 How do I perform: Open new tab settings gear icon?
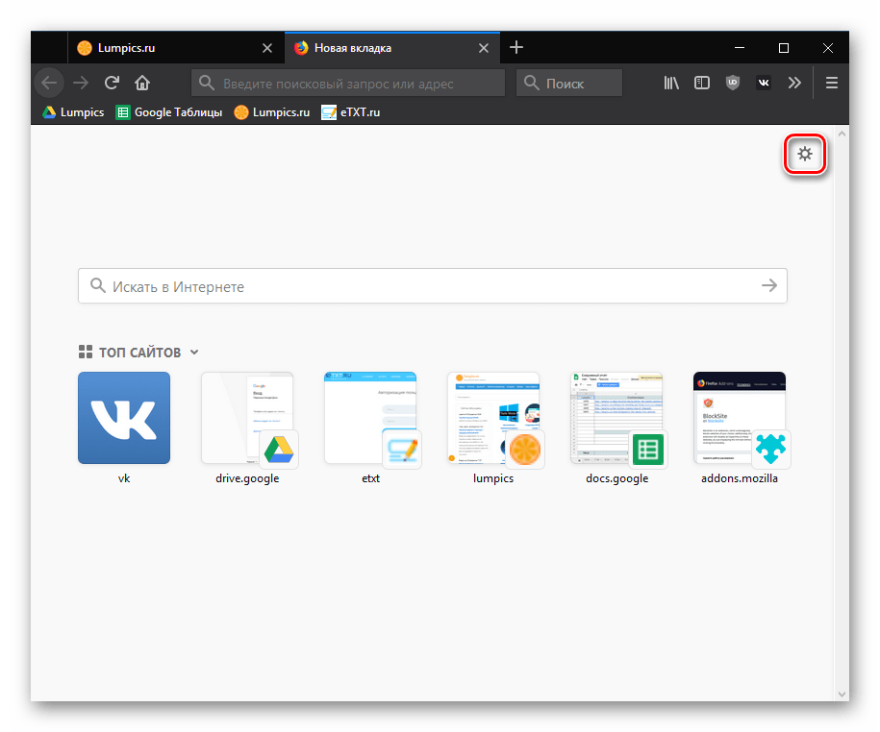[x=805, y=154]
